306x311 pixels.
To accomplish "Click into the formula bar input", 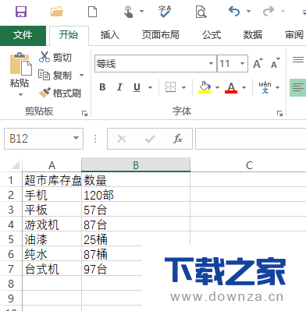I will point(251,139).
